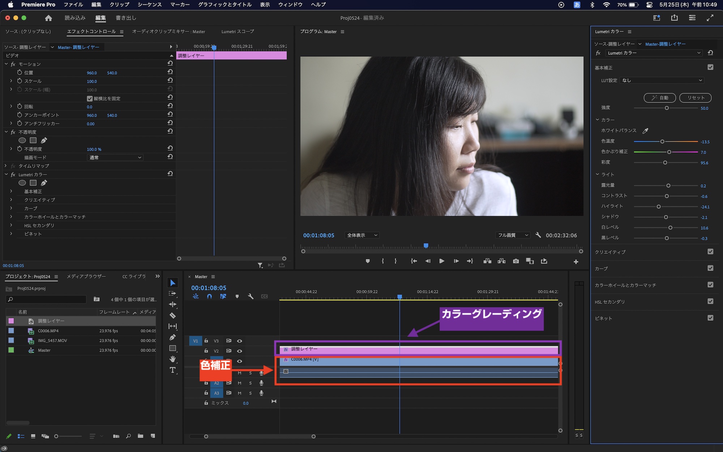
Task: Select the Razor tool in the toolbar
Action: (173, 315)
